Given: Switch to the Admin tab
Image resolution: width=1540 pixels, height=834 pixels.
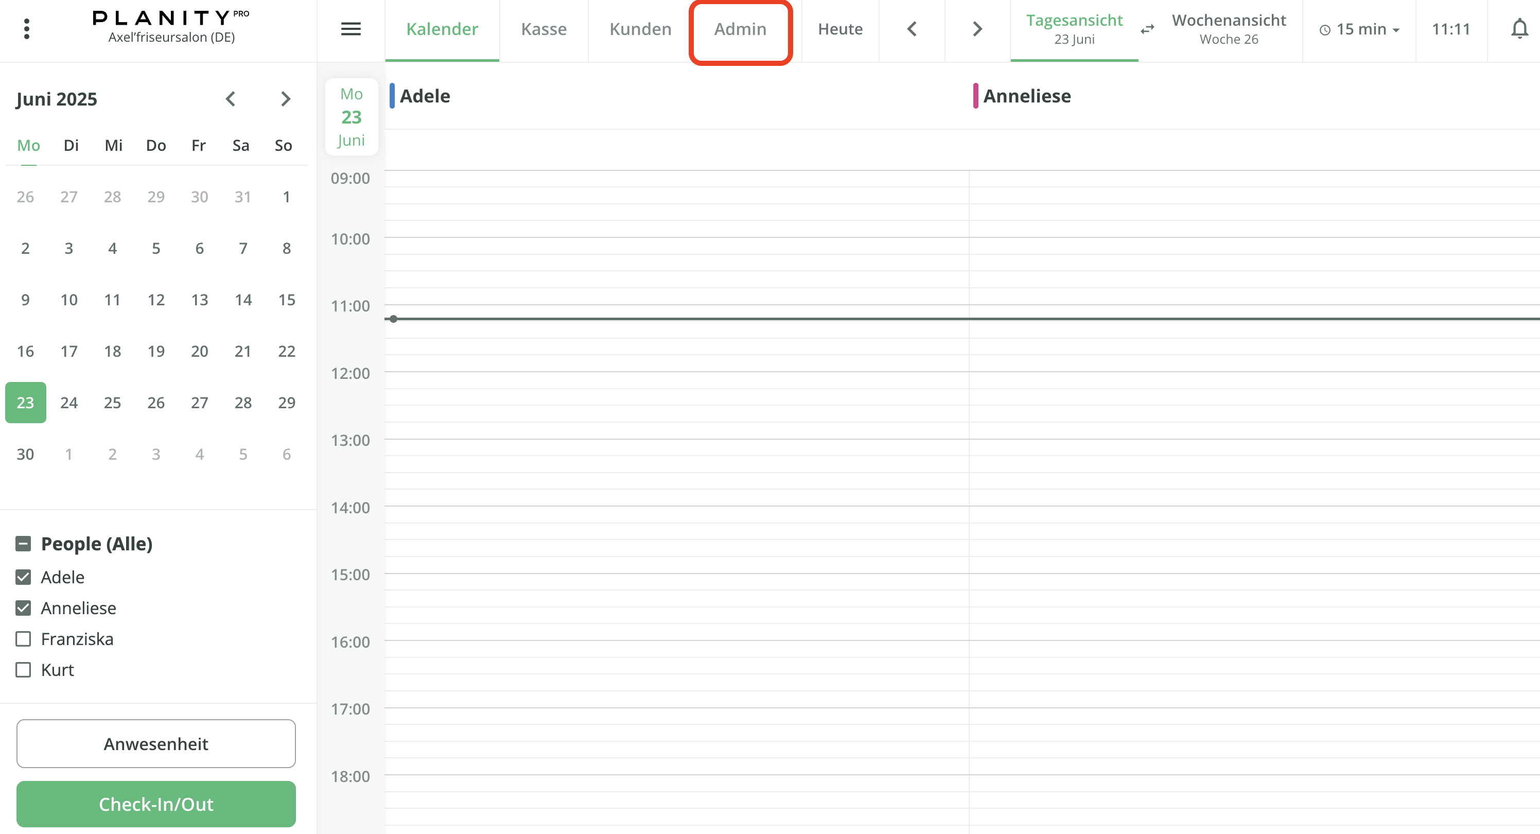Looking at the screenshot, I should (x=740, y=29).
